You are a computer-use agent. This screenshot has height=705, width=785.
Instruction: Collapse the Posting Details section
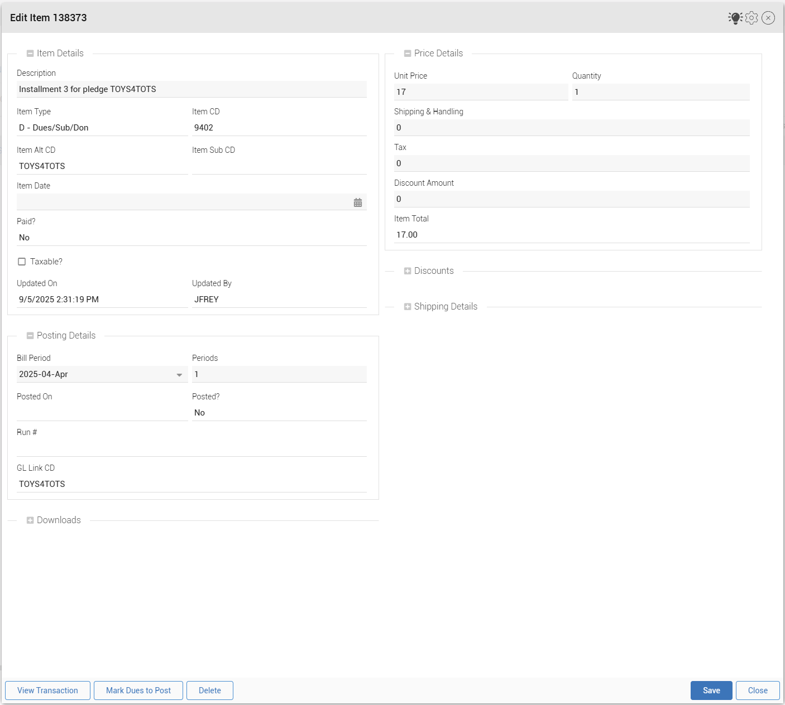click(x=30, y=336)
